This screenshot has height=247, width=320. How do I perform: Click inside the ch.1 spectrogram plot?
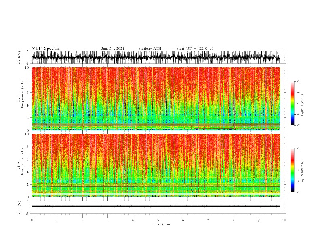coord(156,98)
